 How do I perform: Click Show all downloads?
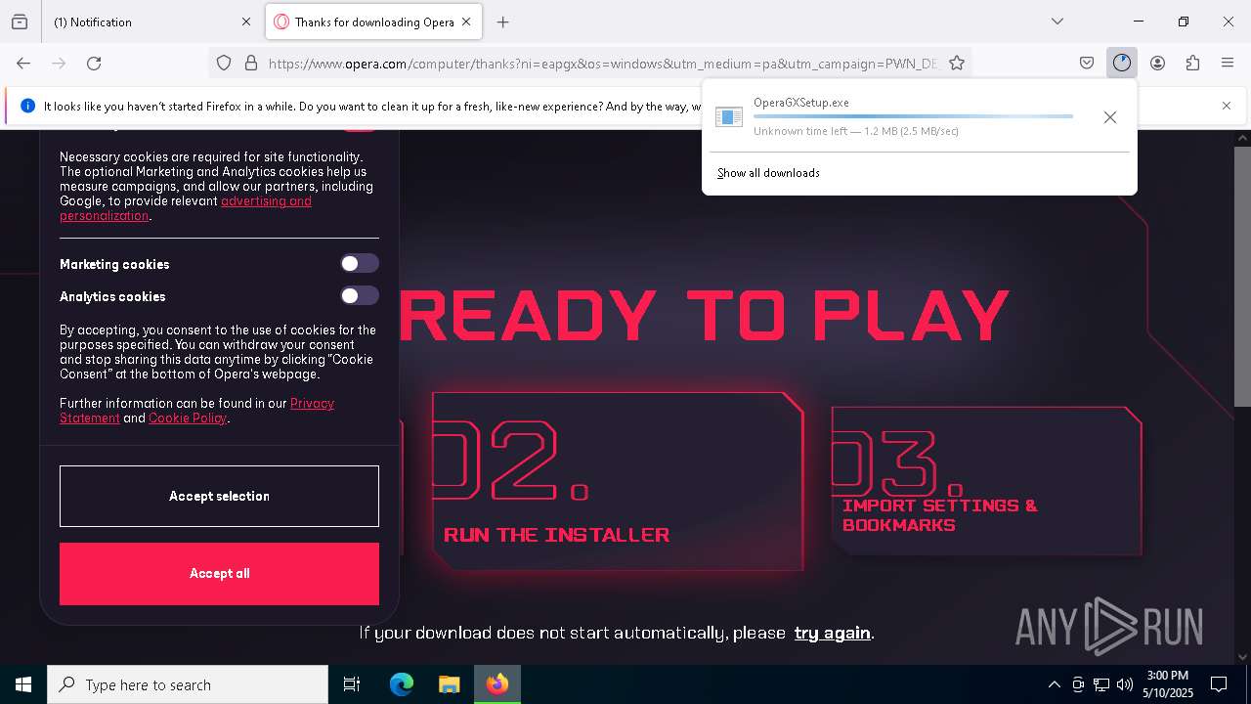tap(768, 173)
